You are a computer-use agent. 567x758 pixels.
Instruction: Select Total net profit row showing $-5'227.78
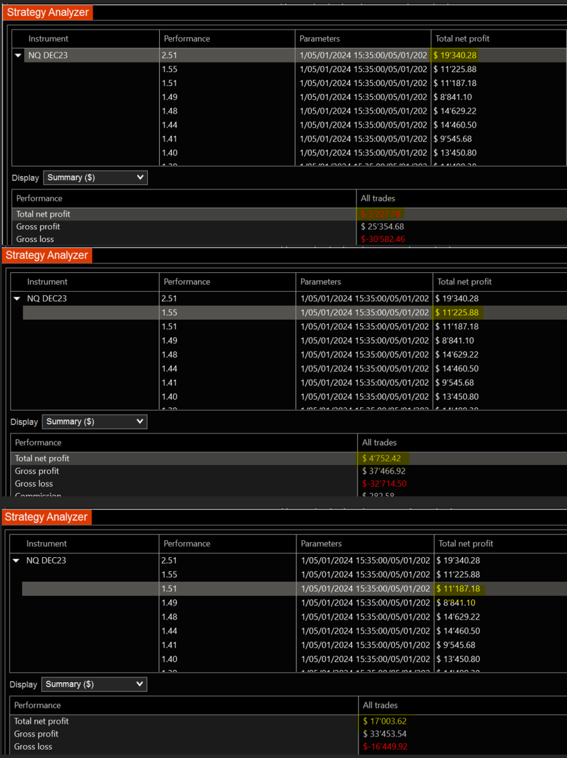(289, 214)
